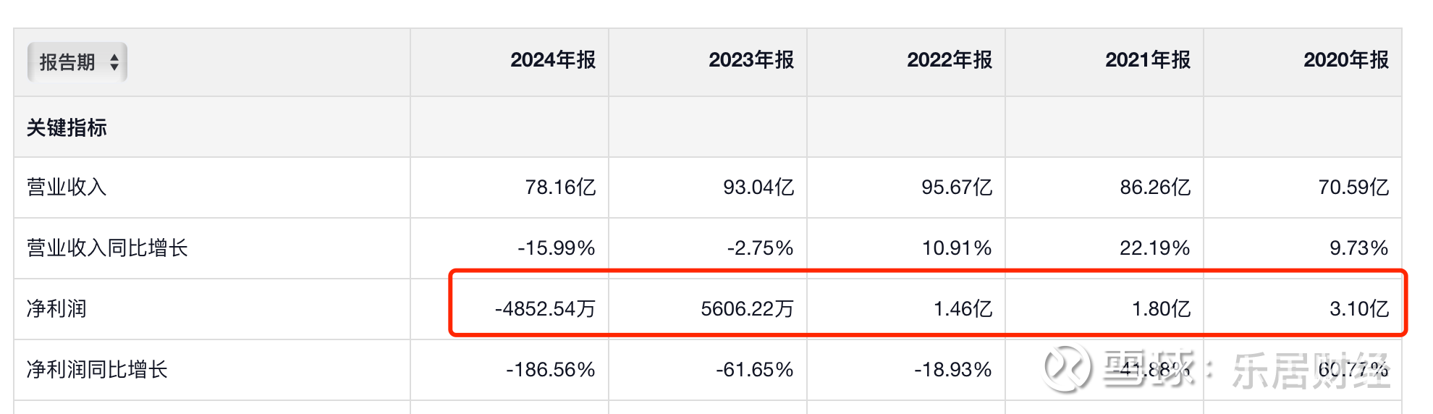Choose the 2021年报 column header

click(1147, 60)
